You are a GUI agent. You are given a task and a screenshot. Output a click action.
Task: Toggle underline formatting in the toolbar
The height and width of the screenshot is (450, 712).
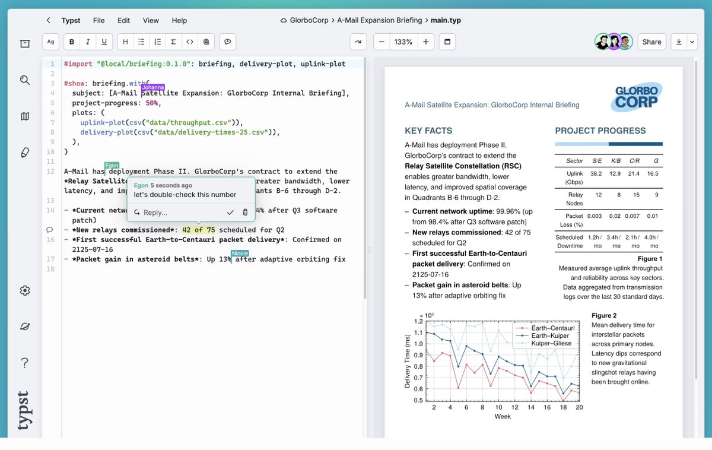coord(104,42)
